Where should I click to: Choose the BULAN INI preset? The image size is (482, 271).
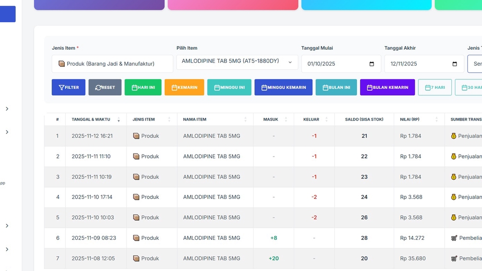point(336,87)
